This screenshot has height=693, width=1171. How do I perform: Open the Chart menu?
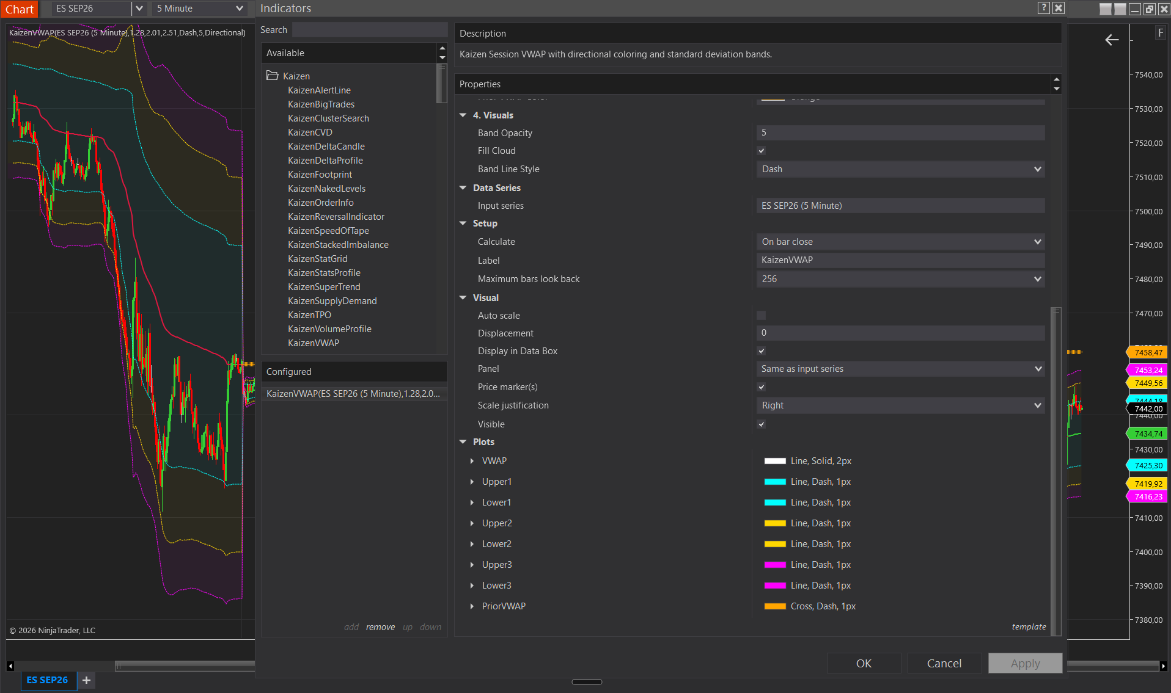(x=20, y=9)
